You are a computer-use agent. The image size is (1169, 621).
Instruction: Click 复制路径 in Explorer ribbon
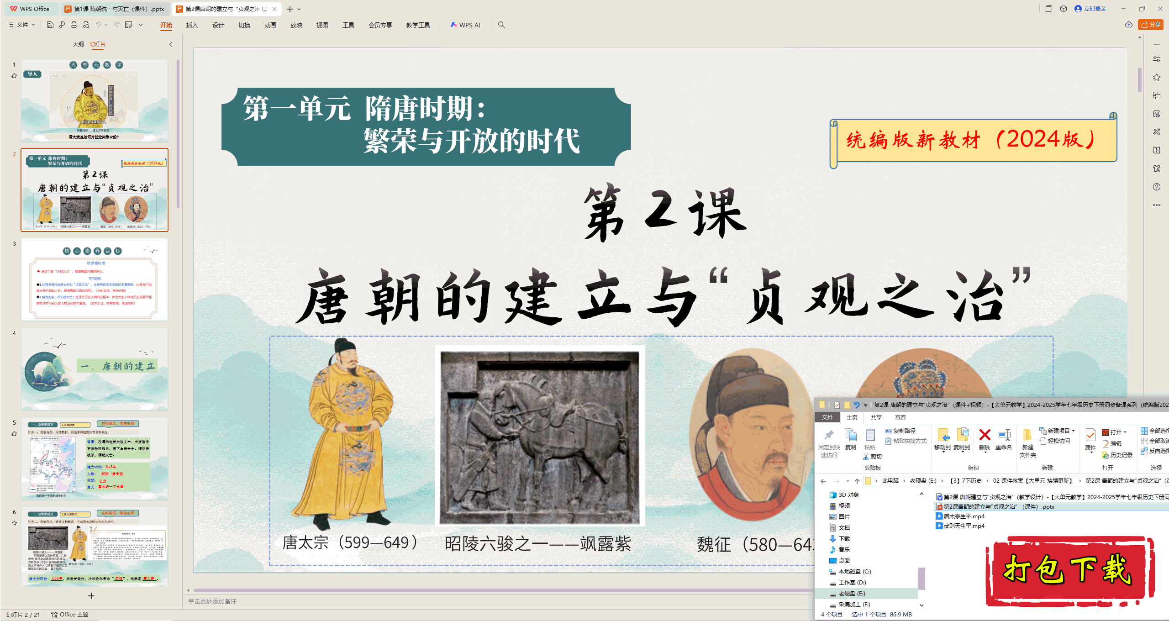tap(900, 431)
